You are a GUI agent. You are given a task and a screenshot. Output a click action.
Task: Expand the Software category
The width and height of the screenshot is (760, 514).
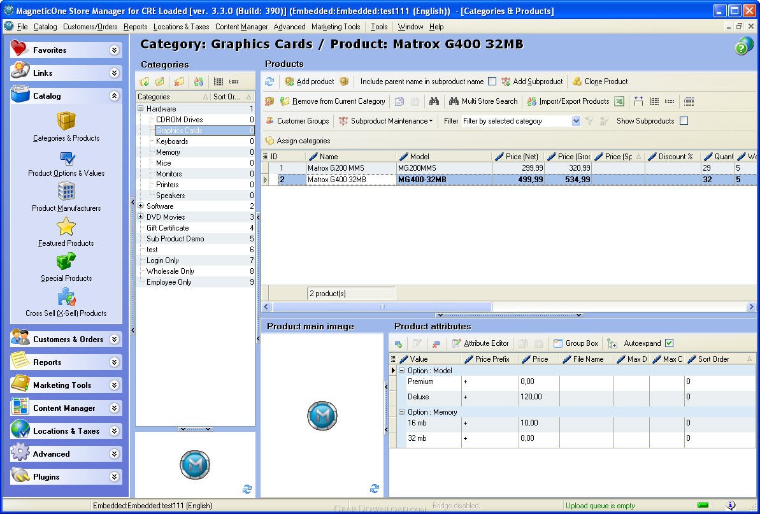point(141,206)
